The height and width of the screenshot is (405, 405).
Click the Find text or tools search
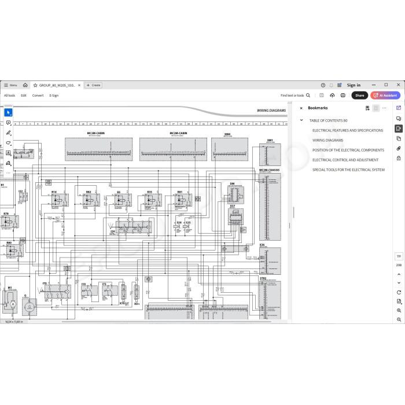click(295, 95)
